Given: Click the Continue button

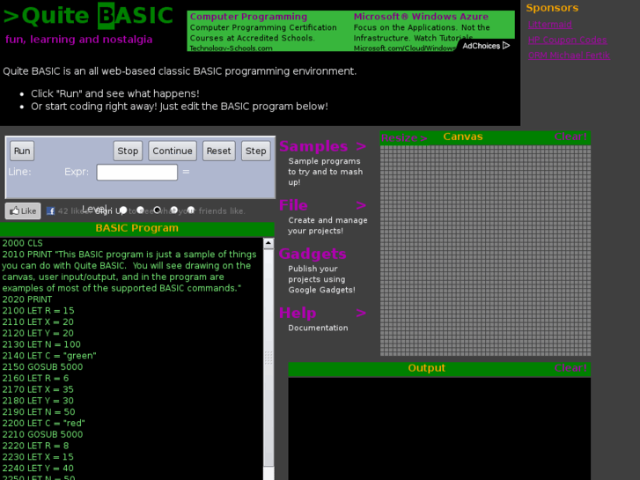Looking at the screenshot, I should [x=173, y=151].
